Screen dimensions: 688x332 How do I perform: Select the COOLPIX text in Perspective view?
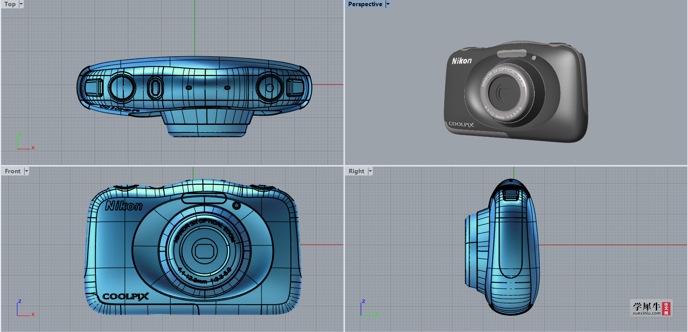pyautogui.click(x=461, y=124)
